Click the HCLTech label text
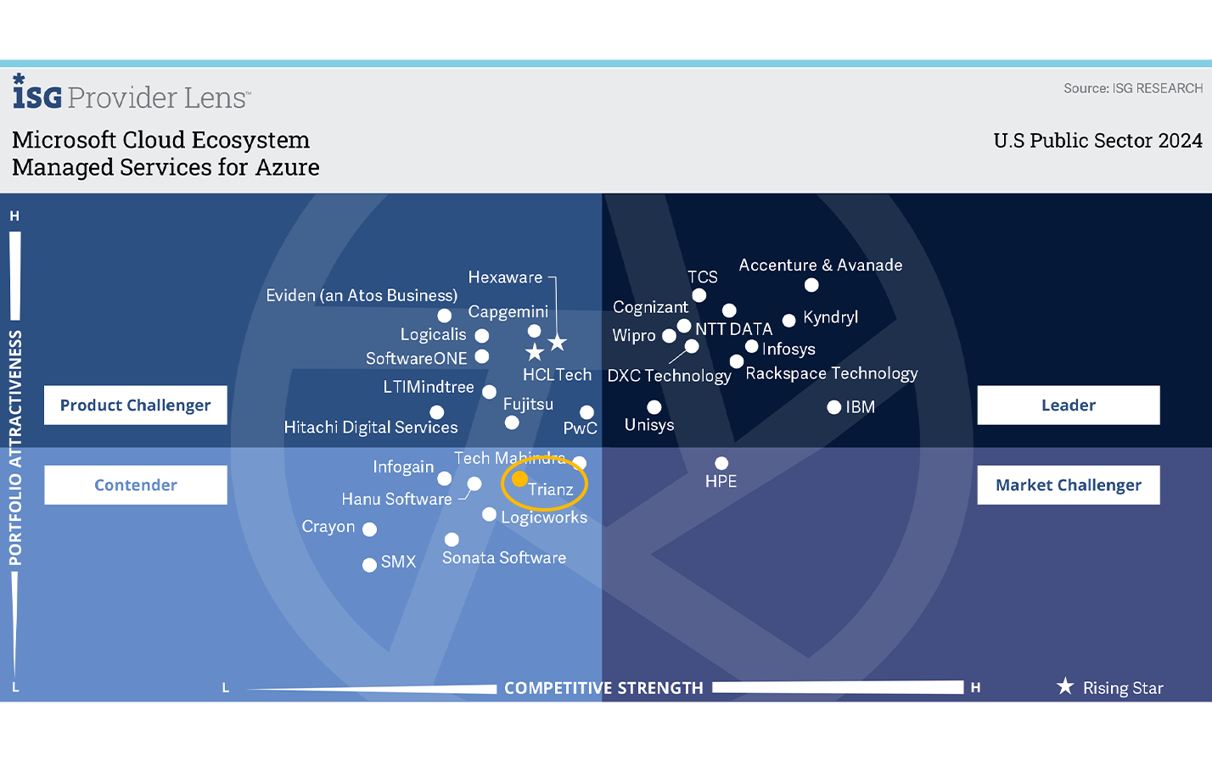 point(557,375)
